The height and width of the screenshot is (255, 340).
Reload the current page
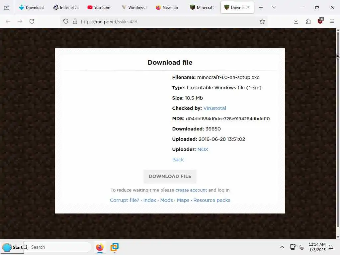pos(32,21)
